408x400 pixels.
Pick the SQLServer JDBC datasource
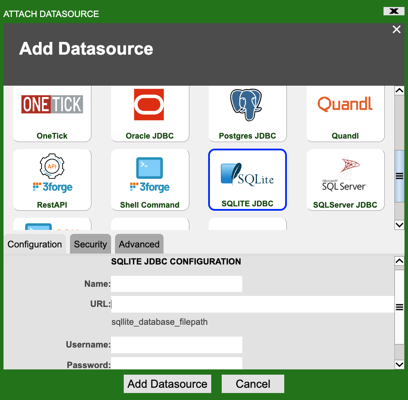point(345,180)
